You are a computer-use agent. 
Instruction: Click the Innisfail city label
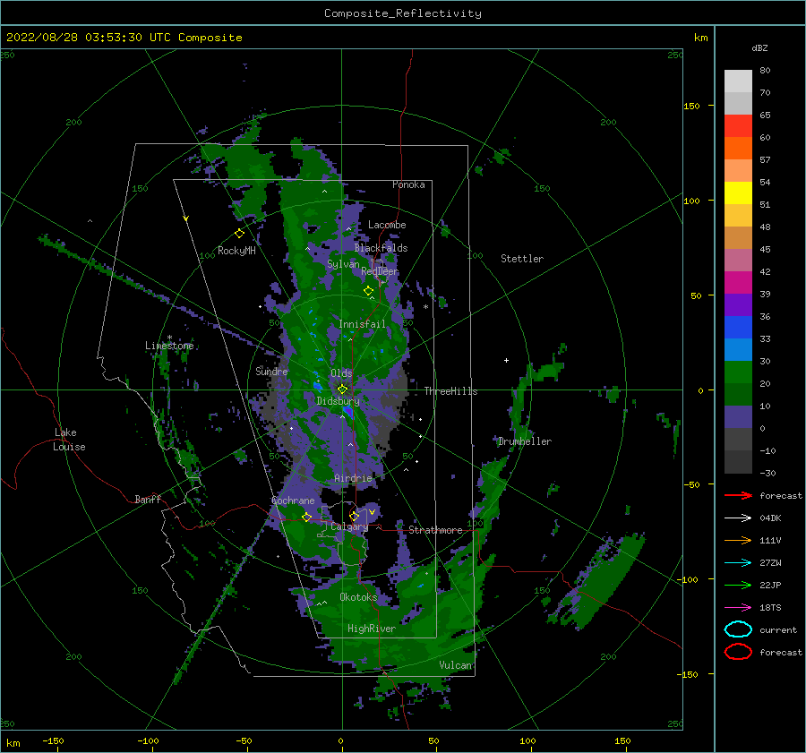coord(362,324)
